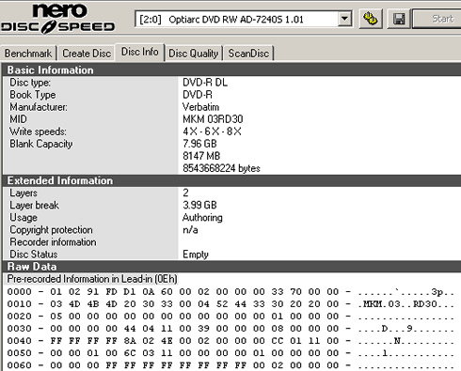Click the Basic Information section header
The image size is (461, 371).
(x=231, y=70)
